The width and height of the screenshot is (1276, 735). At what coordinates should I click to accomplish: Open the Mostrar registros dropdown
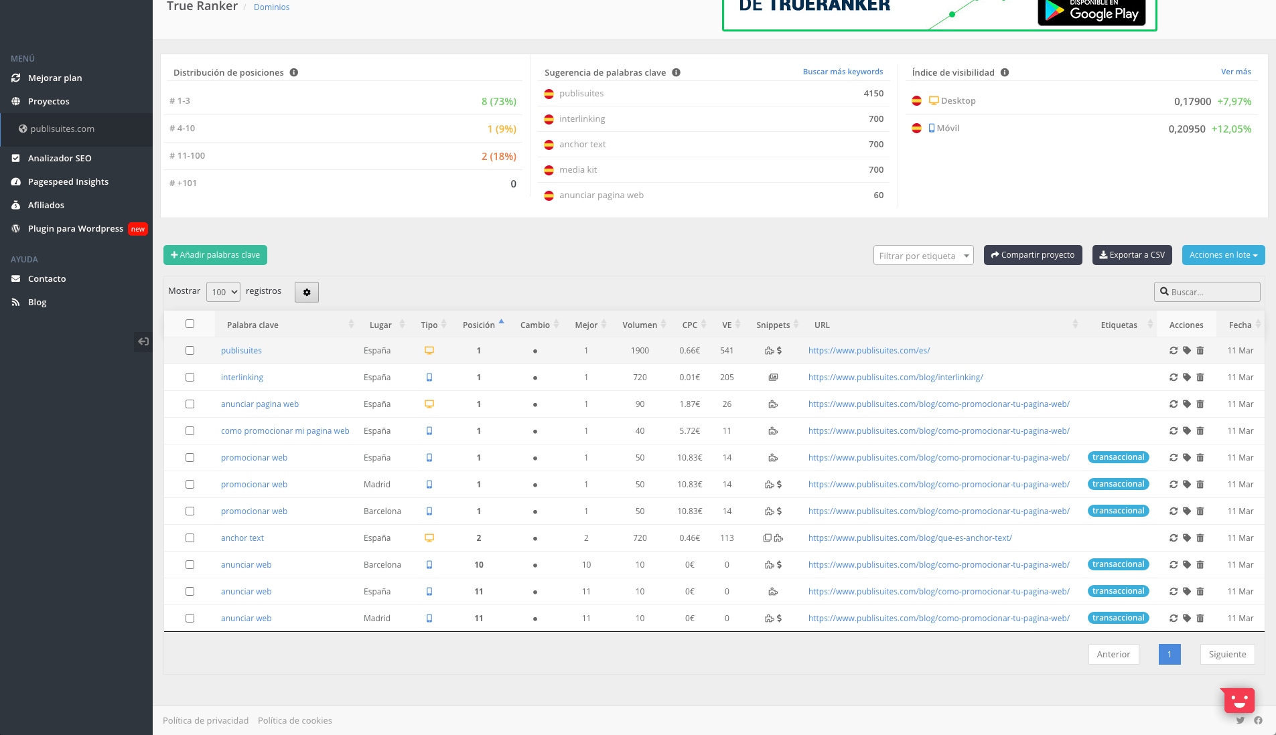coord(223,292)
